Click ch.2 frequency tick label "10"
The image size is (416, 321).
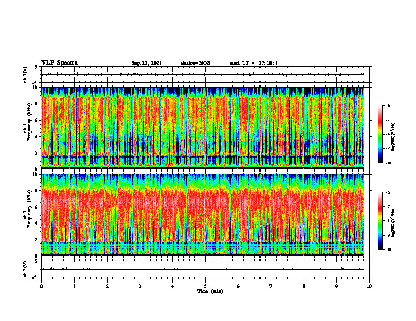pos(36,174)
